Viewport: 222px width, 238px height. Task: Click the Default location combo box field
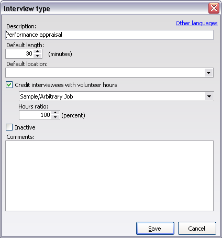[x=105, y=73]
